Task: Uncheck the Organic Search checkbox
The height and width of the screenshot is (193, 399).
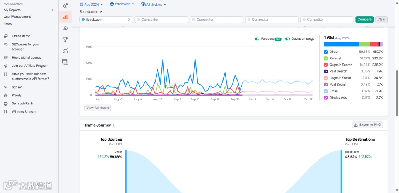Action: (326, 65)
